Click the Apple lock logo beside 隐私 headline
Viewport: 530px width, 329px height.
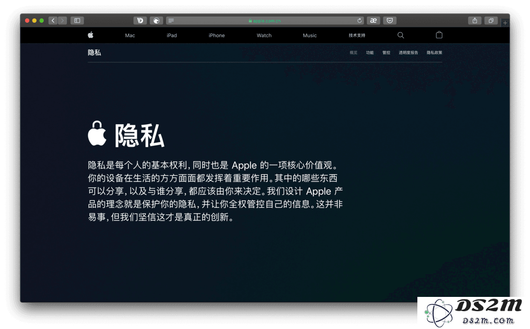click(x=97, y=134)
